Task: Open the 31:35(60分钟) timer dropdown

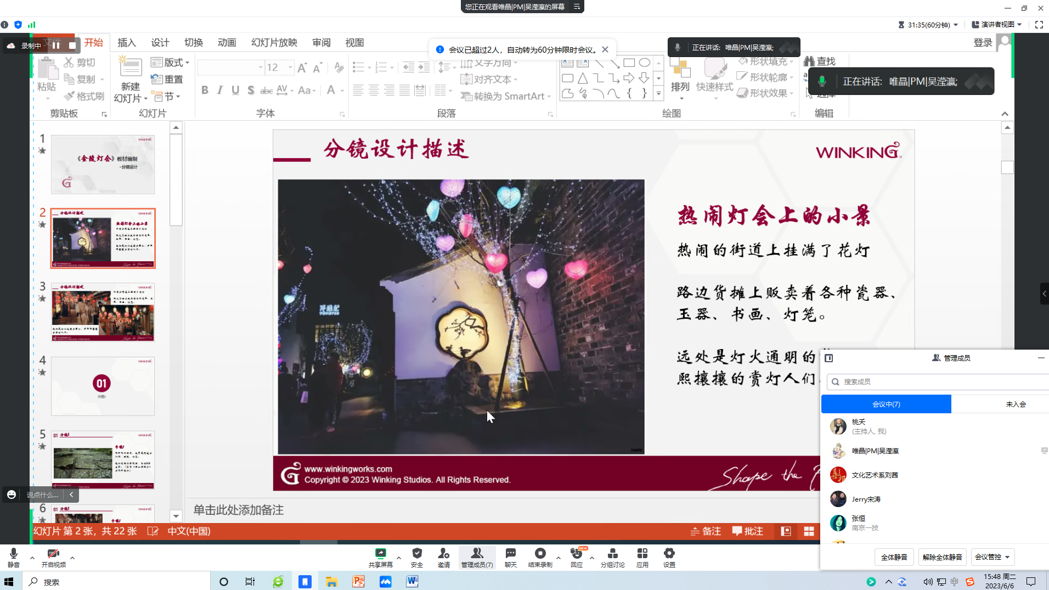Action: coord(928,25)
